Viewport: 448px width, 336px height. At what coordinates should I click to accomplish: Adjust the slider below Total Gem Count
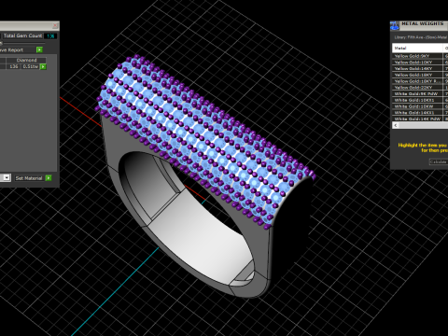[23, 43]
